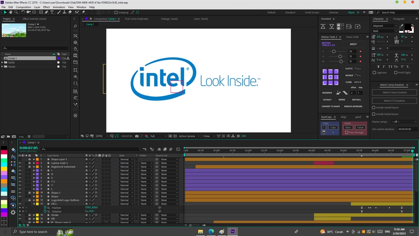Select the Puppet Pin tool
Image resolution: width=419 pixels, height=236 pixels.
(x=83, y=12)
